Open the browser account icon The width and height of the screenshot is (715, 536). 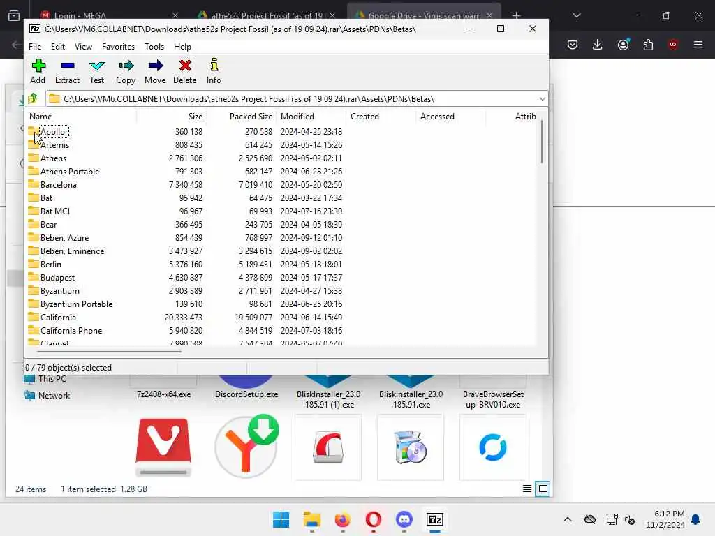[x=623, y=44]
